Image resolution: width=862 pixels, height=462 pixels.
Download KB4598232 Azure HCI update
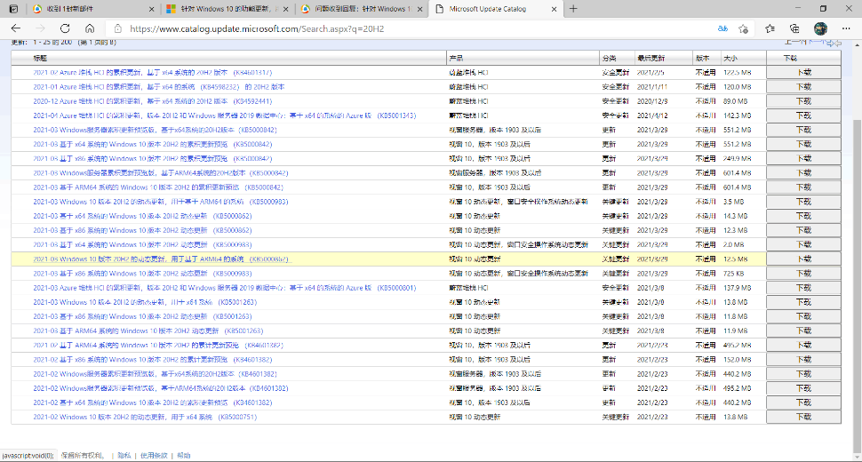click(803, 87)
